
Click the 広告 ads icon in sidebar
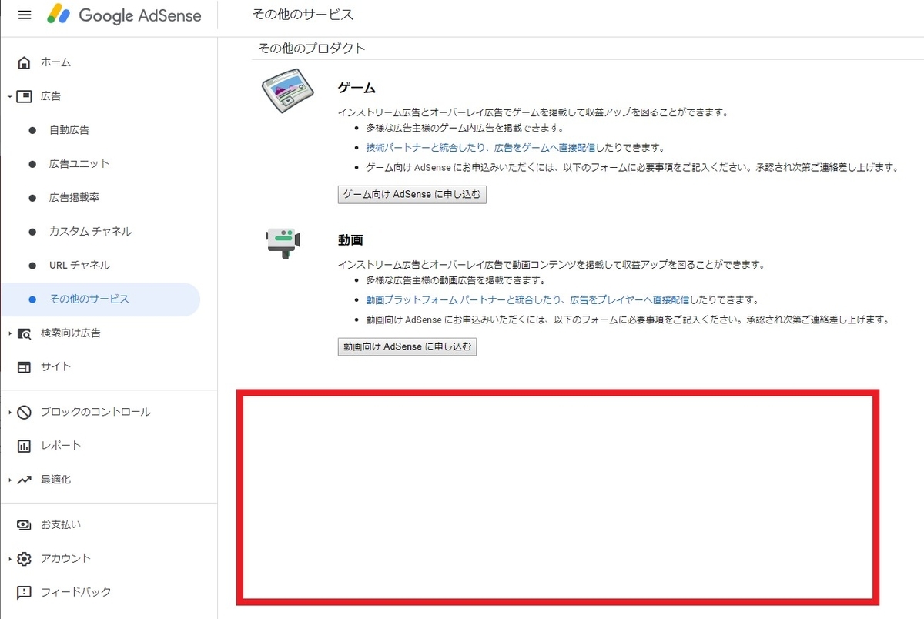(25, 96)
